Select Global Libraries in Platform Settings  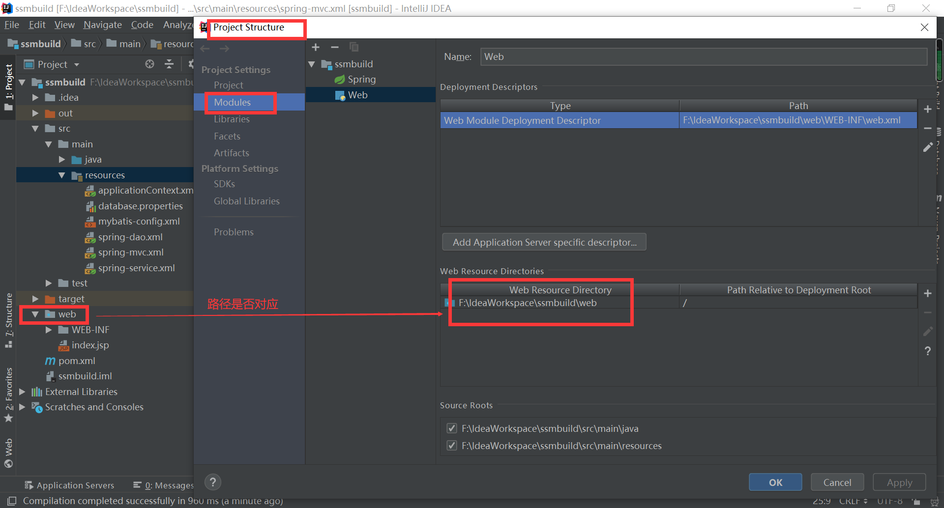pyautogui.click(x=246, y=201)
